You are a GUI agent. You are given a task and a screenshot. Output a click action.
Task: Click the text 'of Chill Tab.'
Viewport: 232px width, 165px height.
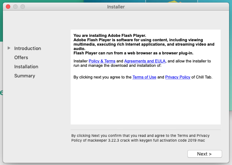tap(202, 77)
